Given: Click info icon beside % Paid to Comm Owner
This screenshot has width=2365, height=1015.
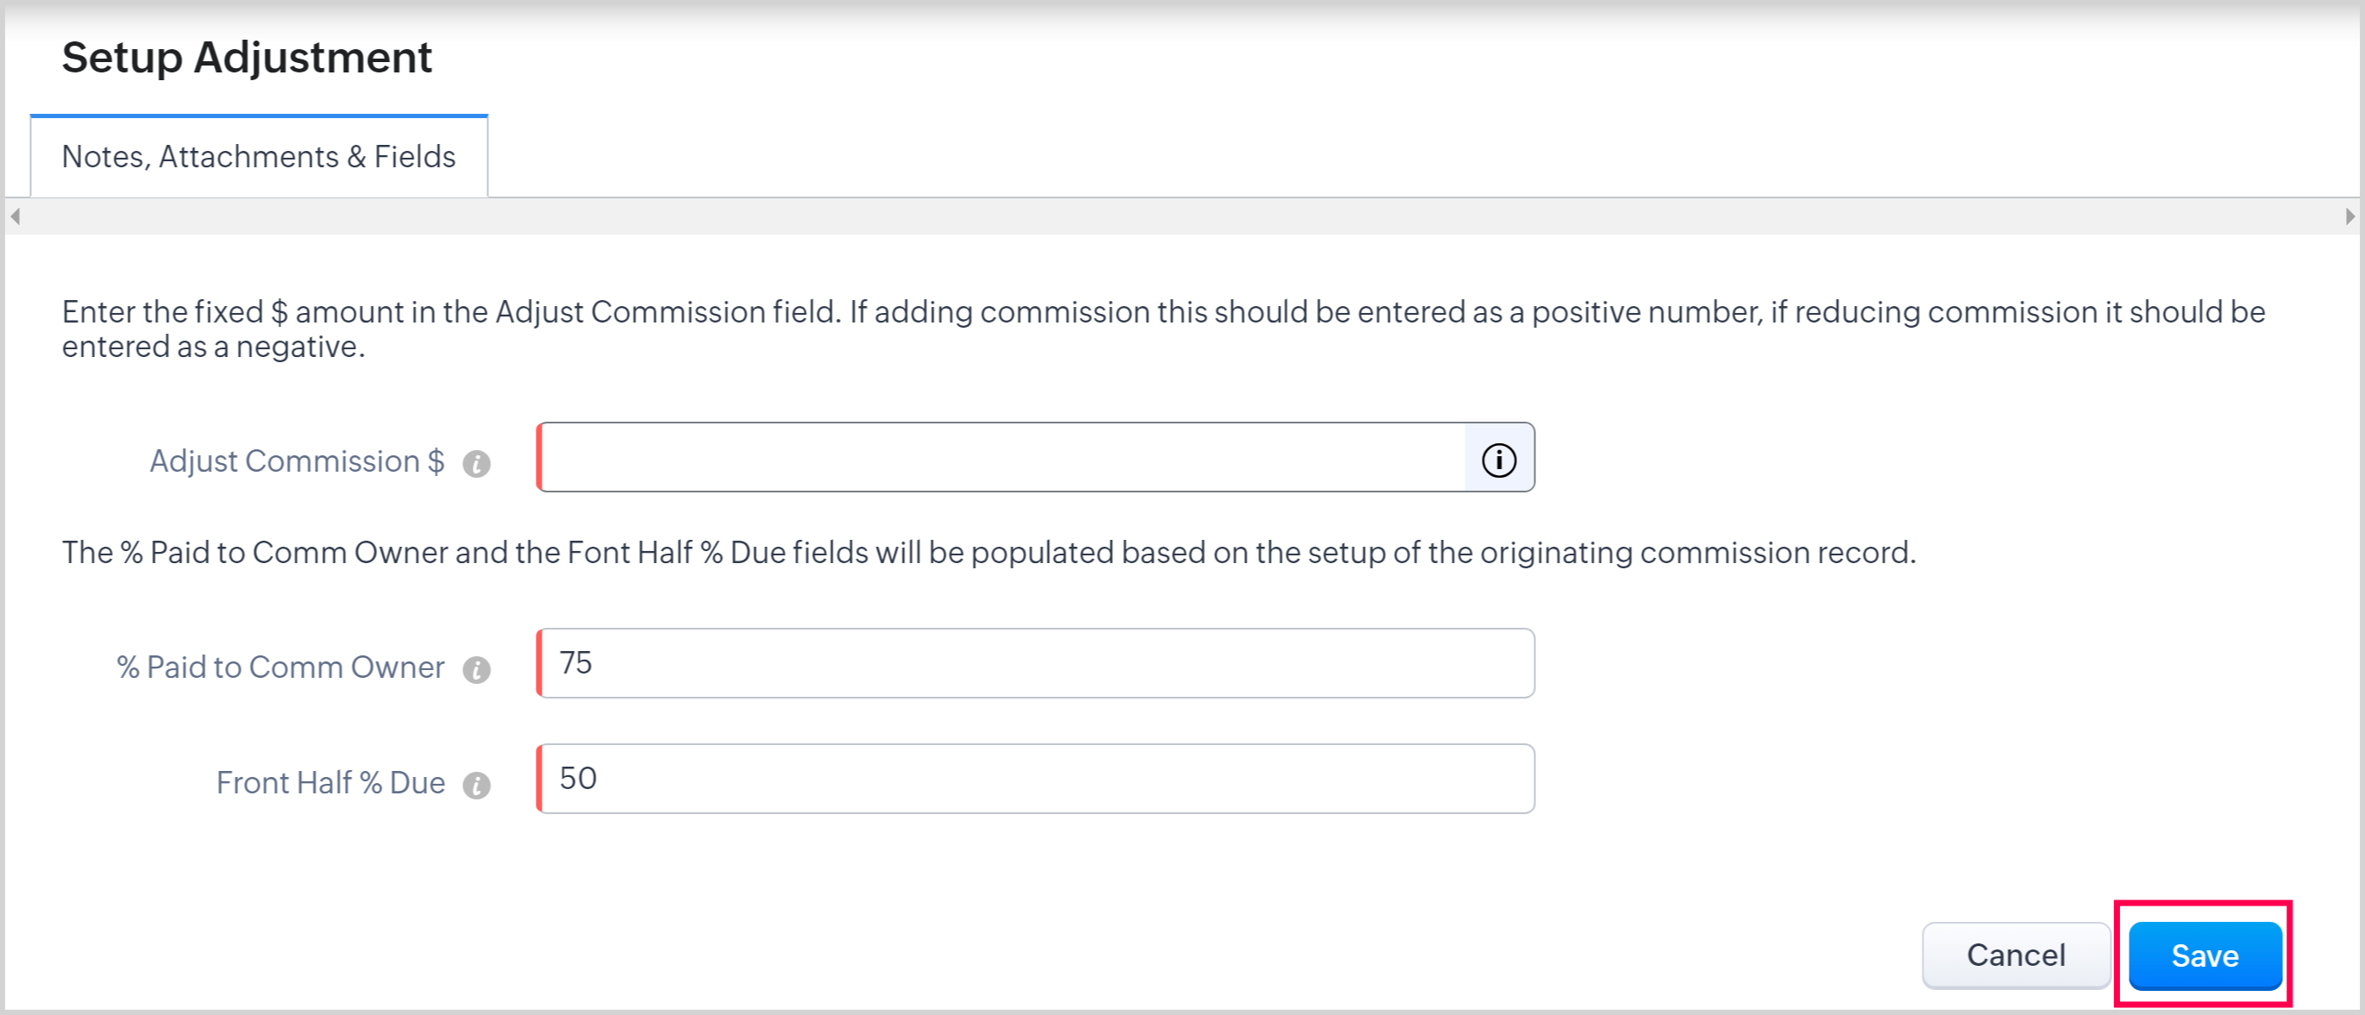Looking at the screenshot, I should tap(475, 670).
